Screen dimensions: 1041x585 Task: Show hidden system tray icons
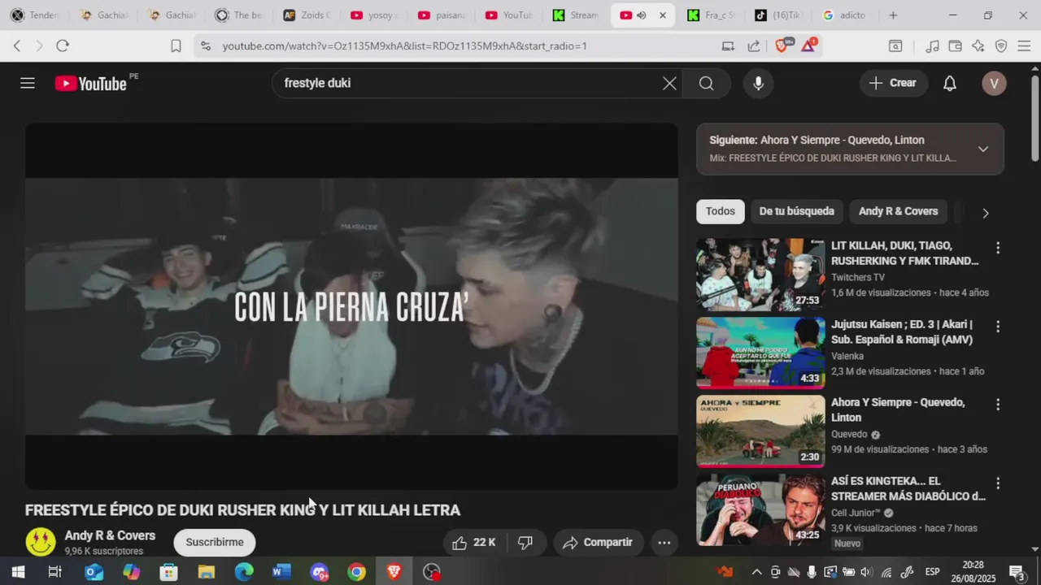pos(756,572)
